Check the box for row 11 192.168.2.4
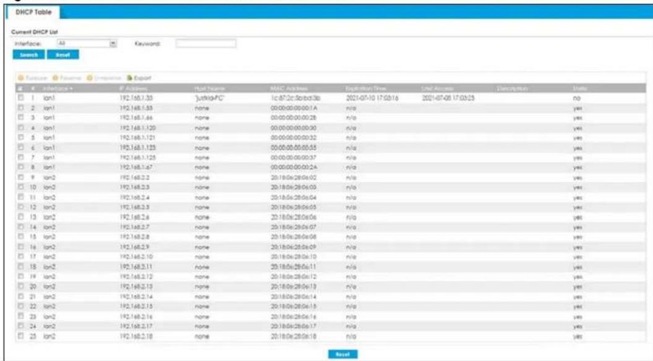Viewport: 653px width, 361px height. 21,197
